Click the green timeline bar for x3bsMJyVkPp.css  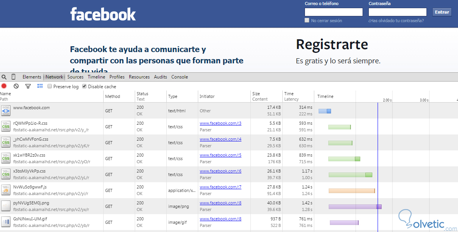(x=350, y=175)
